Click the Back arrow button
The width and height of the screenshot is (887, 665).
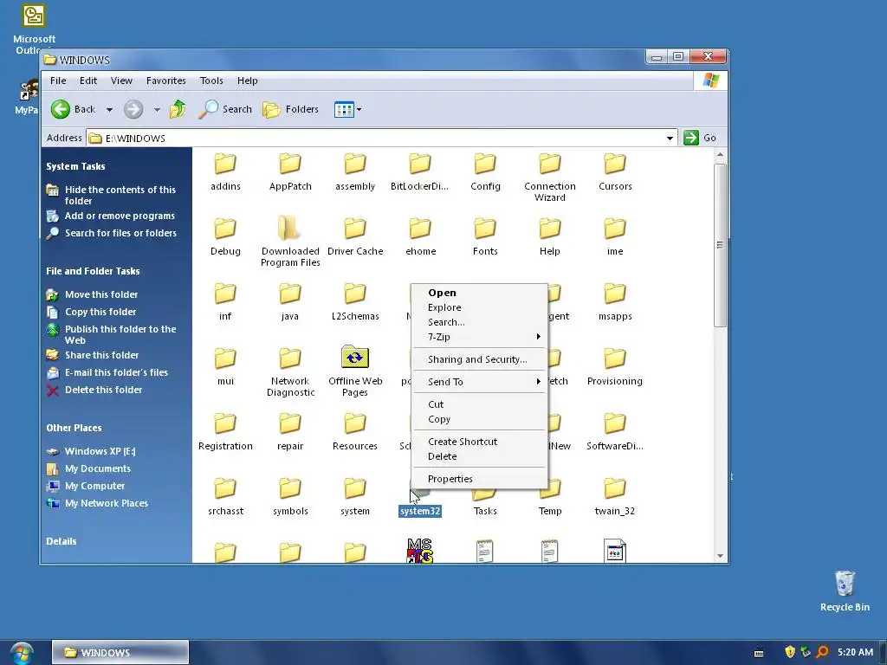point(61,109)
